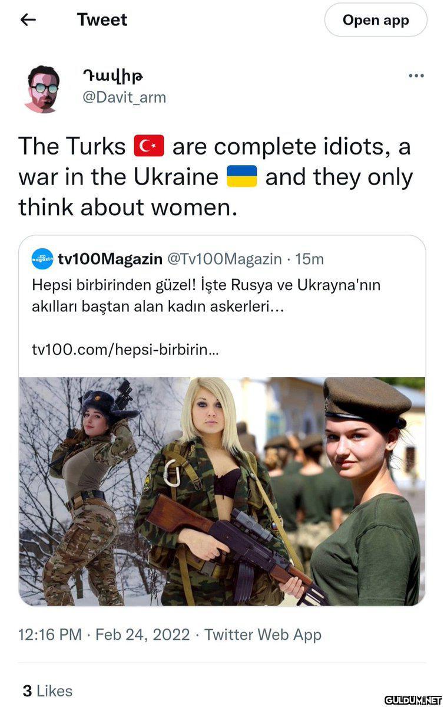Click the 15m timestamp of quoted tweet
The width and height of the screenshot is (444, 707).
(309, 259)
